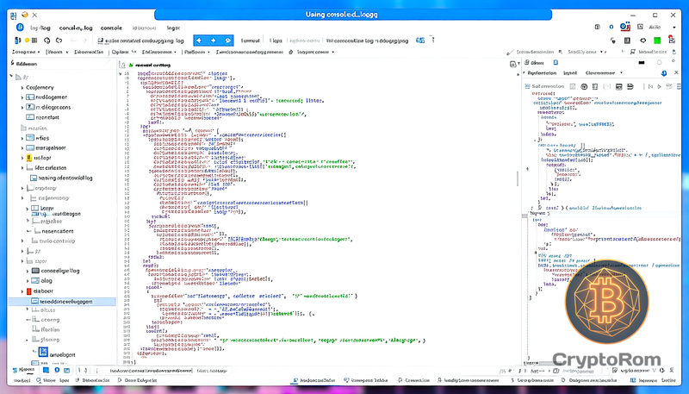Viewport: 689px width, 394px height.
Task: Click the magnifier icon in the status bar
Action: point(39,380)
